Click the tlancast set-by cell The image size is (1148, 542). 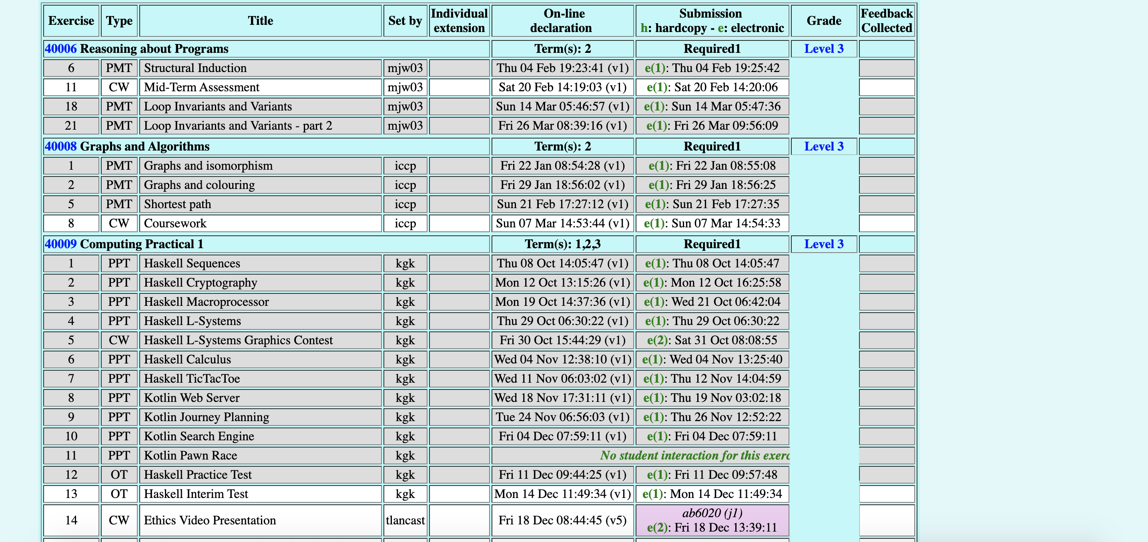[405, 520]
